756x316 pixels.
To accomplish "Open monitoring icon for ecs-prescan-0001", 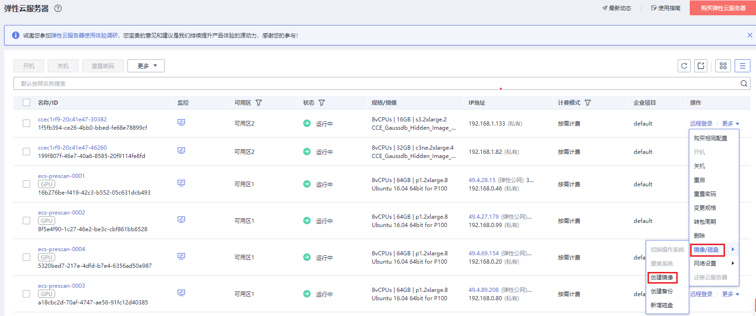I will [x=181, y=183].
